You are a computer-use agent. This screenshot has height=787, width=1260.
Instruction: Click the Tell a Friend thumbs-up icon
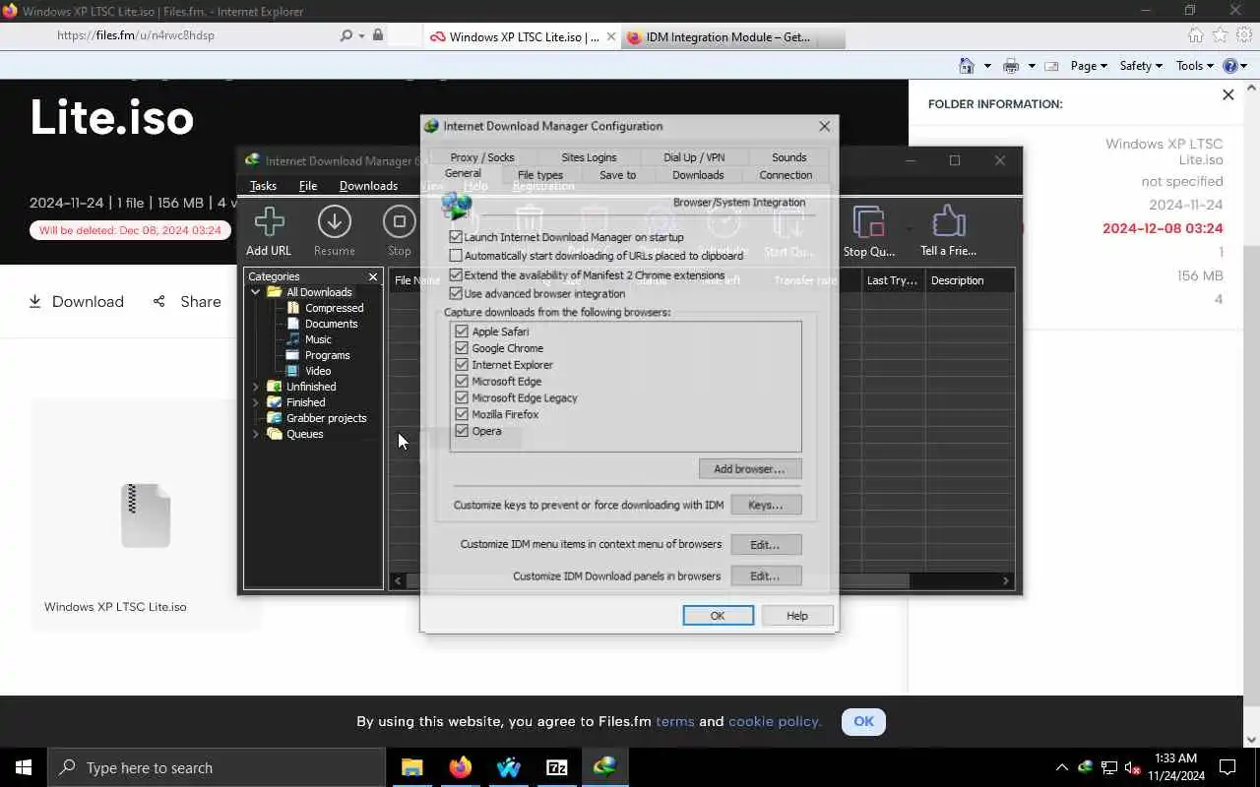pyautogui.click(x=948, y=221)
